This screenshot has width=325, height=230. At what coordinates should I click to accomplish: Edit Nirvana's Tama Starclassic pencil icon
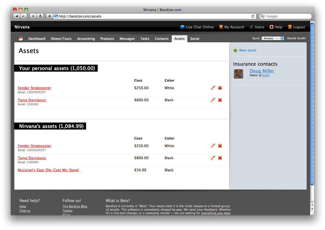pyautogui.click(x=213, y=158)
